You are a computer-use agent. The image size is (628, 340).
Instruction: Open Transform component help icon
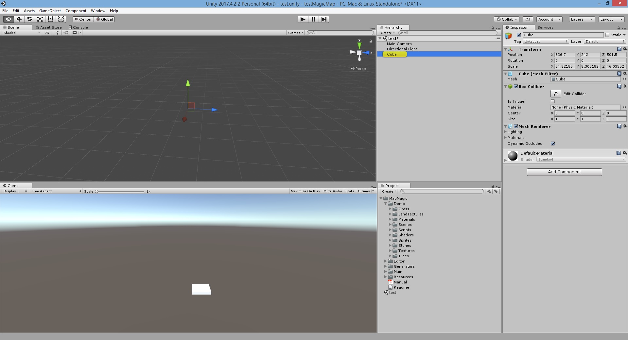[x=619, y=49]
